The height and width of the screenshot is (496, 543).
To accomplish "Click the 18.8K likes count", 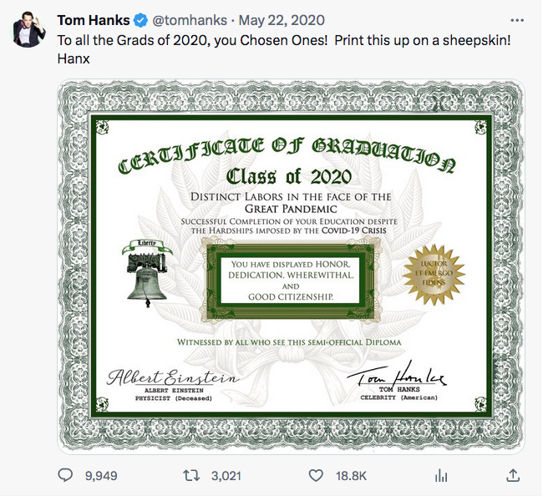I will coord(351,476).
